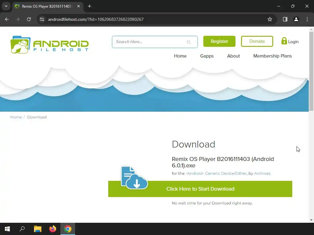Screen dimensions: 314x235
Task: Reload the page with refresh icon
Action: (x=29, y=19)
